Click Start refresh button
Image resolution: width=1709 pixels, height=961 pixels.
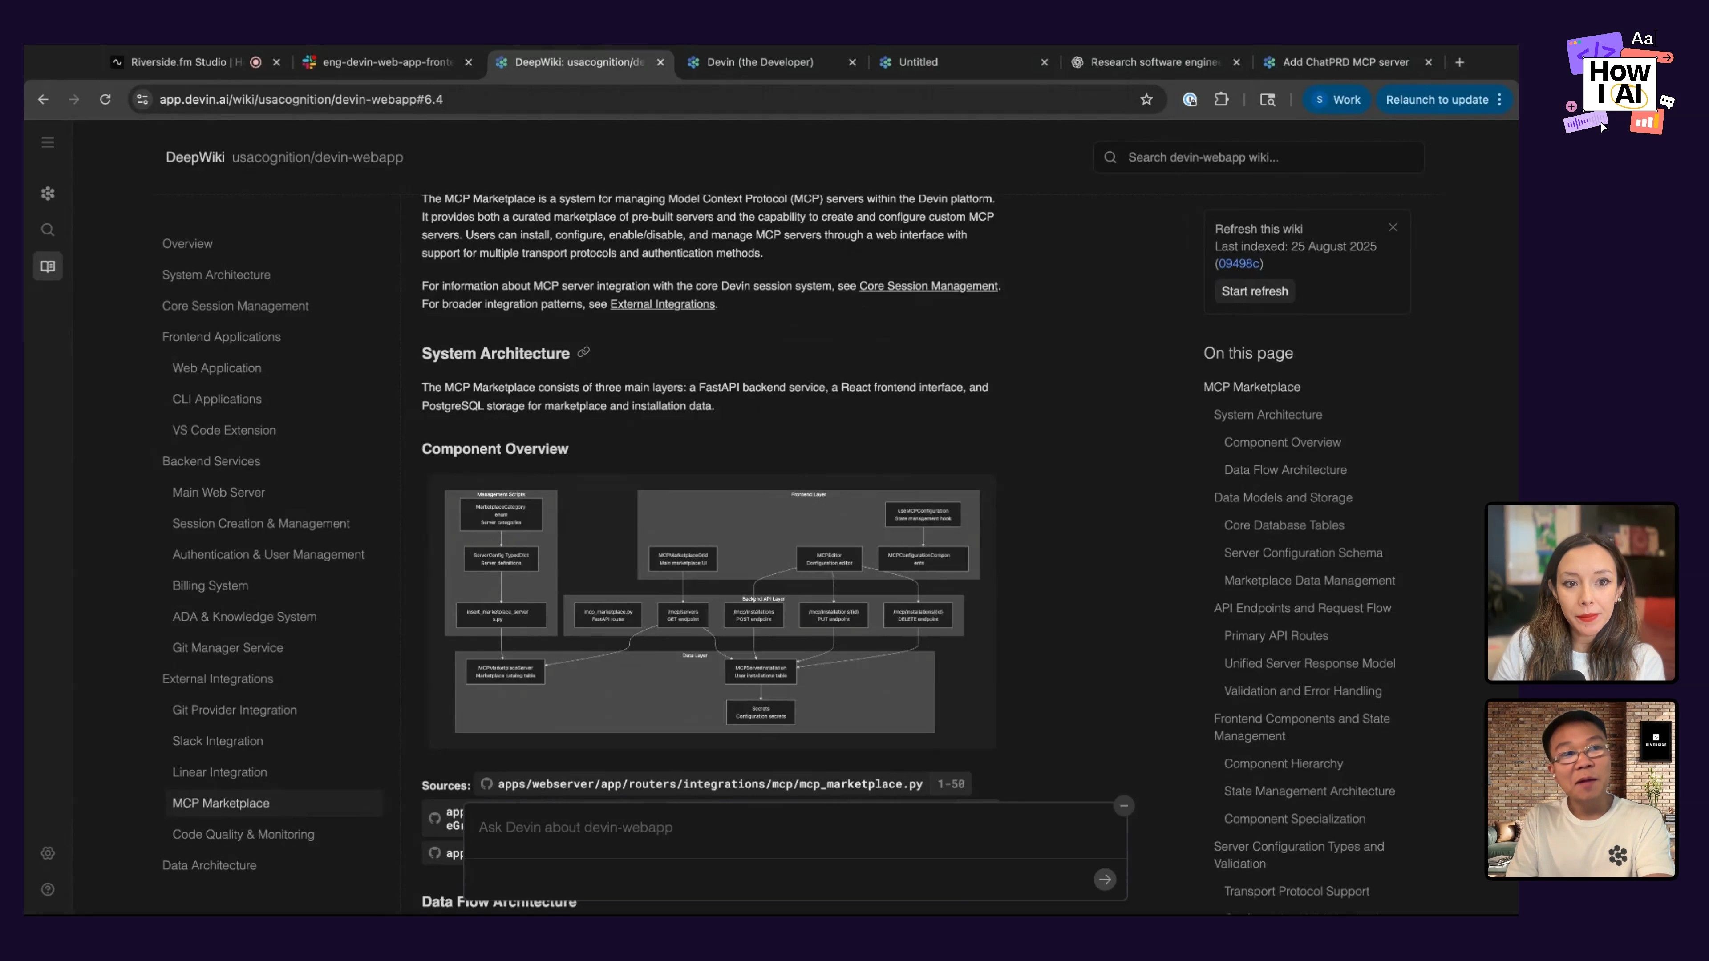coord(1255,291)
